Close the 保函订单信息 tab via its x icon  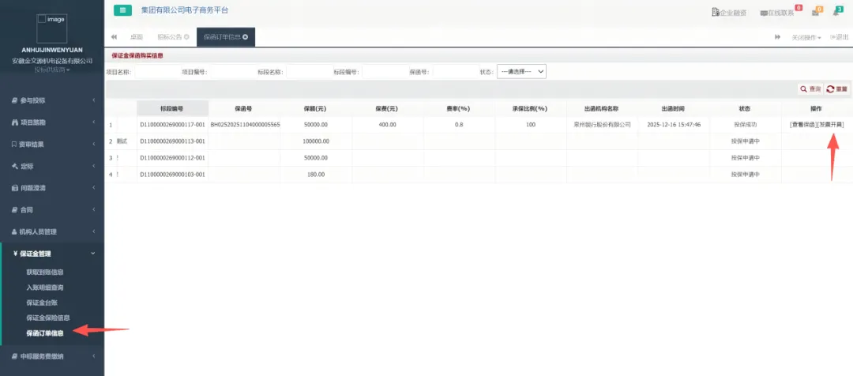tap(246, 37)
